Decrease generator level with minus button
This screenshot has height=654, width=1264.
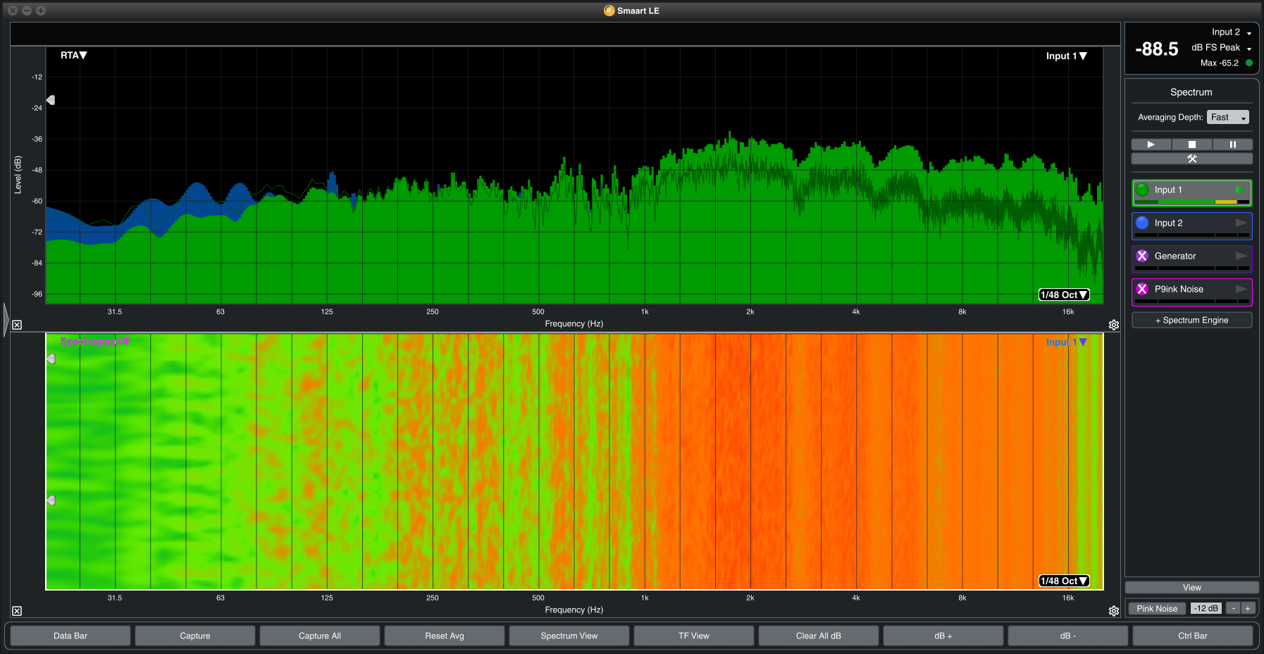1233,608
